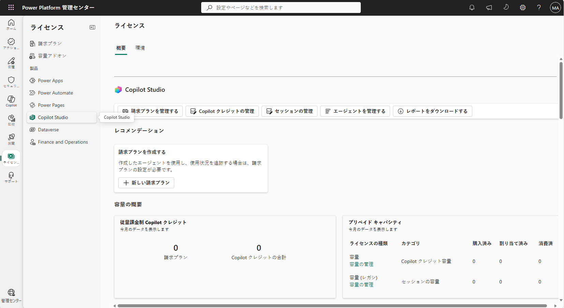Open the help question mark icon
This screenshot has height=308, width=564.
539,8
